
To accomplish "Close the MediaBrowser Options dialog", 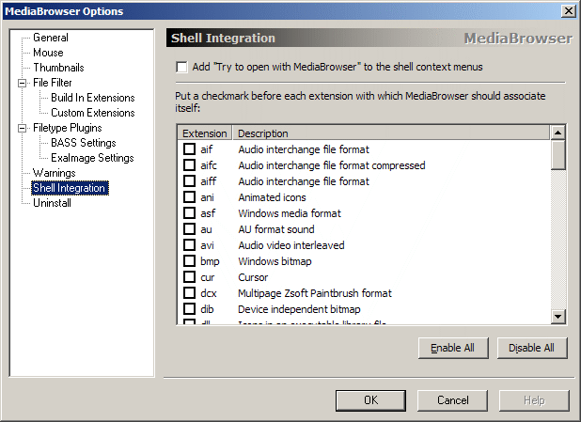I will (x=569, y=11).
